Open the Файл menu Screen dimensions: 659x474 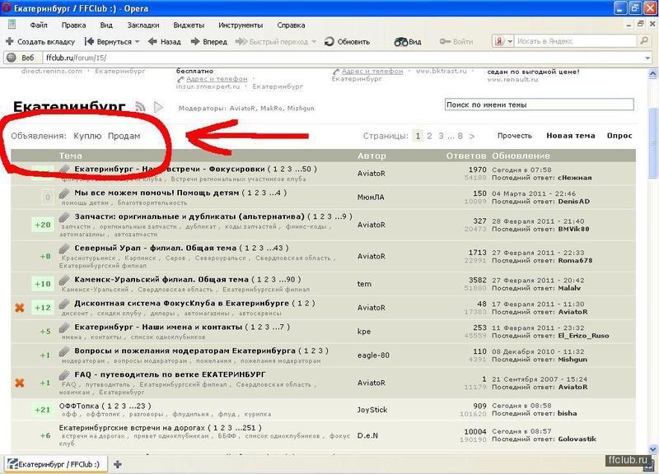click(38, 26)
